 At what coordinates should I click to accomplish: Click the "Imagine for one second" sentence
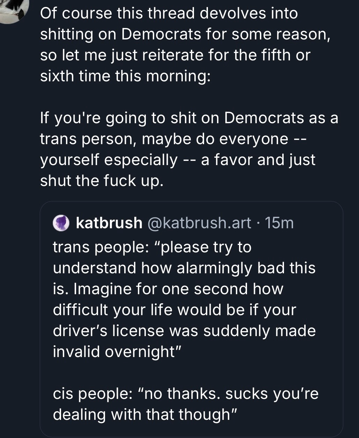click(154, 289)
